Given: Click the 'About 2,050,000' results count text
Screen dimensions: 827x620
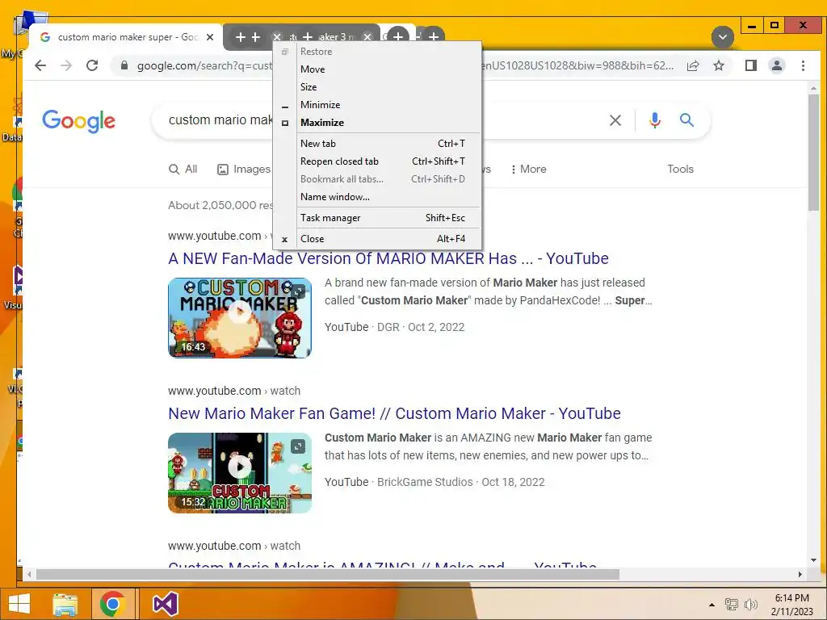Looking at the screenshot, I should click(x=220, y=205).
